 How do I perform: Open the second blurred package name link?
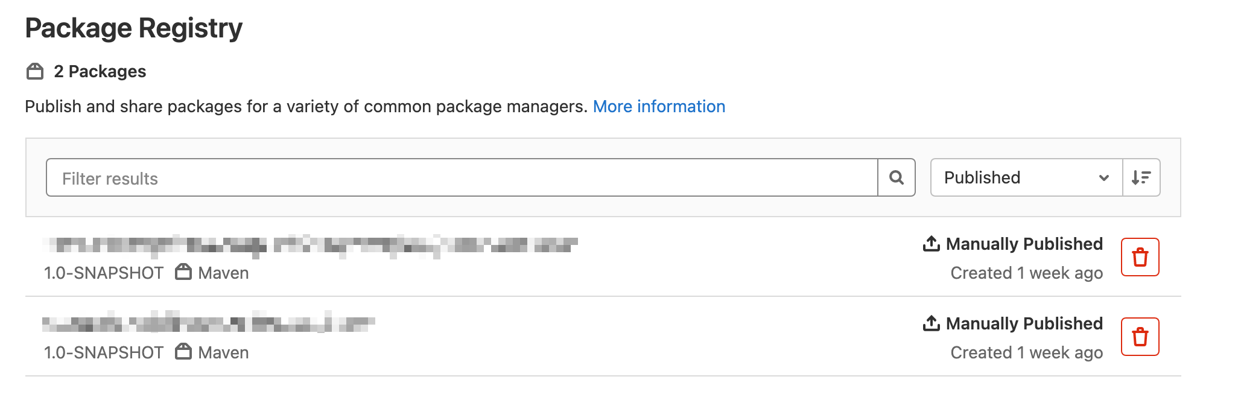pos(209,322)
